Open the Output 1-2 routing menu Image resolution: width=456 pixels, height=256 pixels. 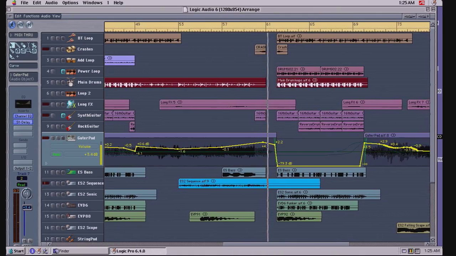(23, 168)
